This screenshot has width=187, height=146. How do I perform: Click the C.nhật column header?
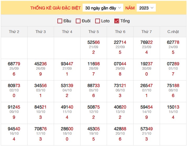point(173,32)
